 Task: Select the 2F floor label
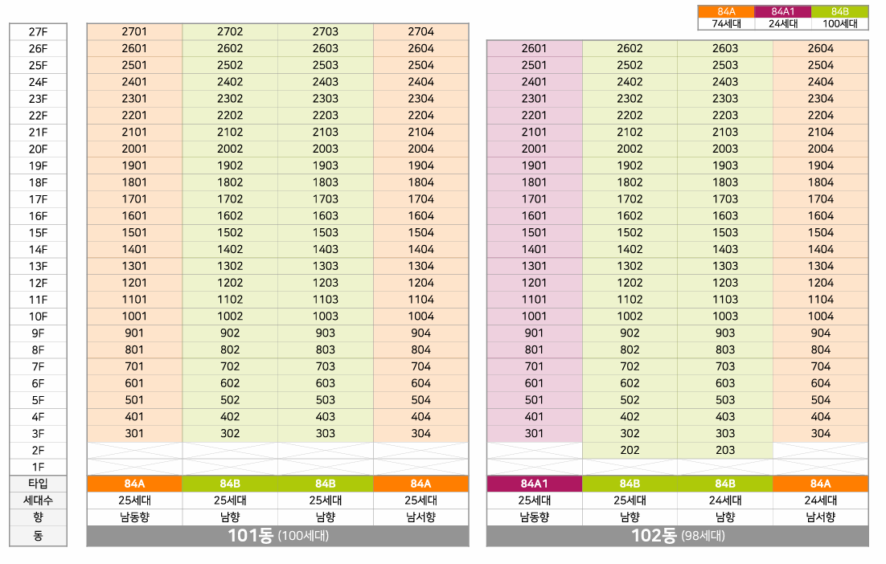(39, 451)
